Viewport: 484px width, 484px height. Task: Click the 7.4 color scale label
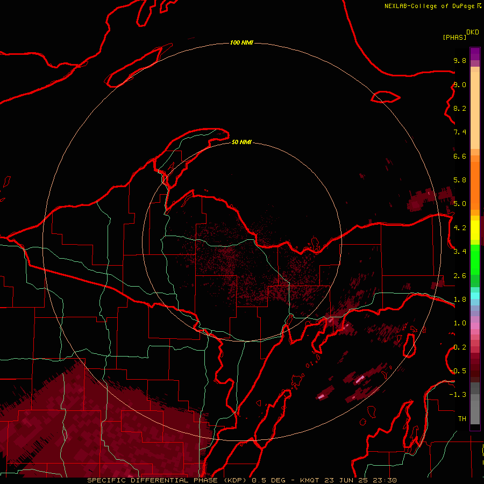(460, 132)
